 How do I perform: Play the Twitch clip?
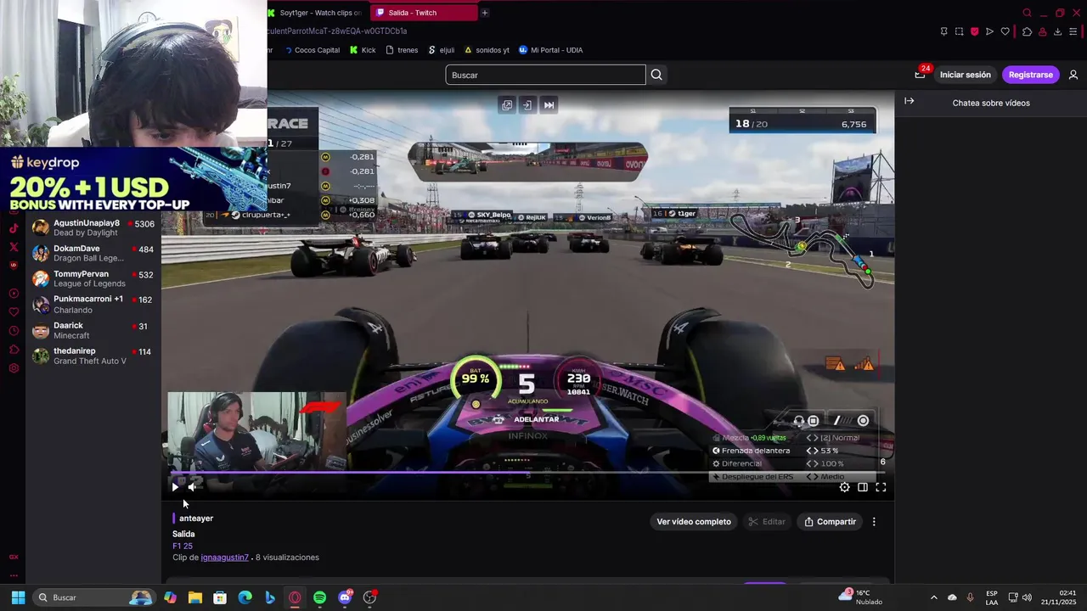tap(175, 487)
